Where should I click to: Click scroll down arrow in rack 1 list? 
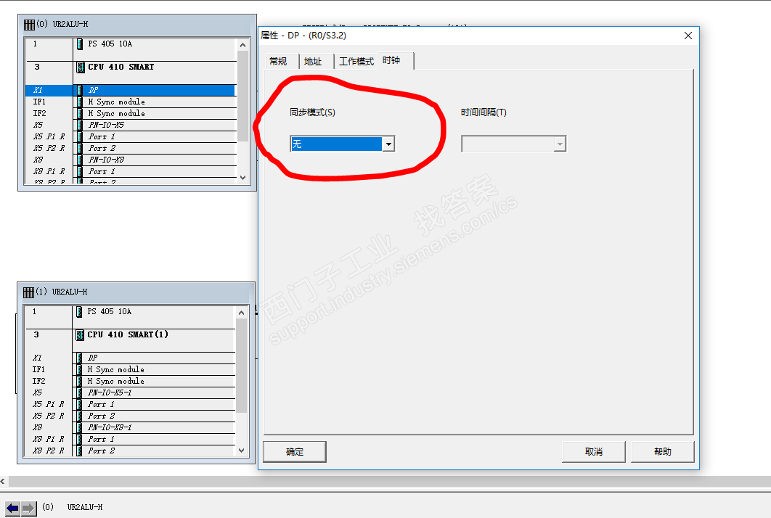click(242, 451)
